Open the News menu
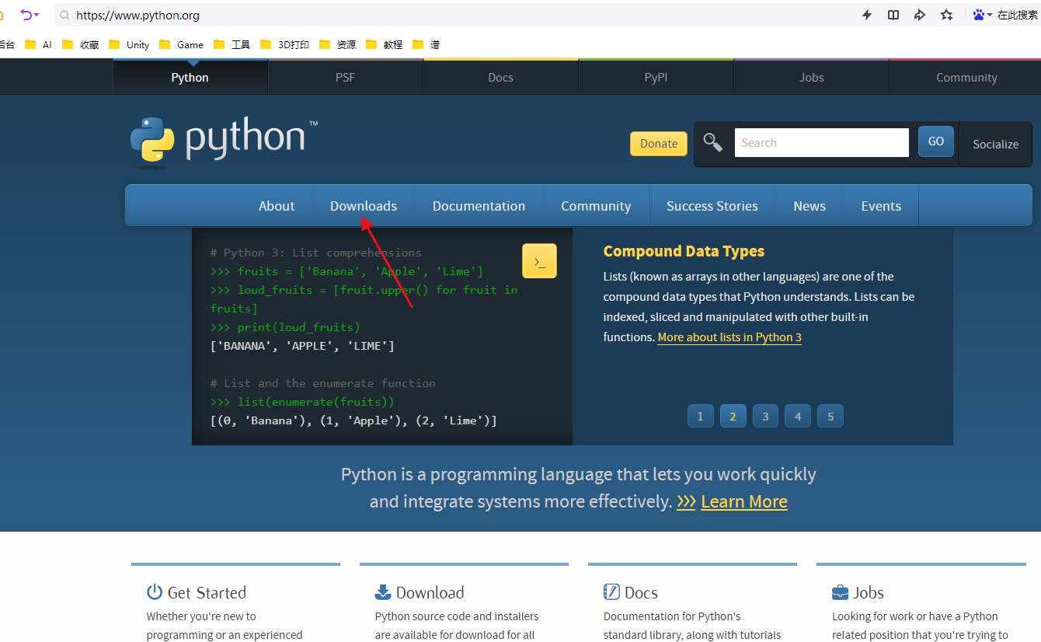The width and height of the screenshot is (1041, 642). pyautogui.click(x=809, y=206)
